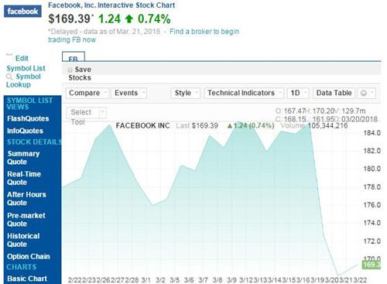This screenshot has height=284, width=387.
Task: Expand the Compare dropdown
Action: (x=87, y=93)
